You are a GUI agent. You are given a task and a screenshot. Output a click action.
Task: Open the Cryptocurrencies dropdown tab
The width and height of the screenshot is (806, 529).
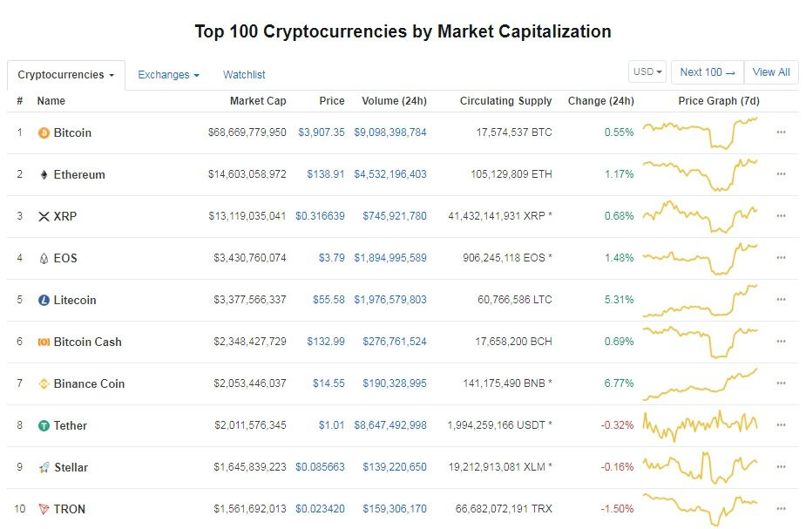pyautogui.click(x=66, y=75)
